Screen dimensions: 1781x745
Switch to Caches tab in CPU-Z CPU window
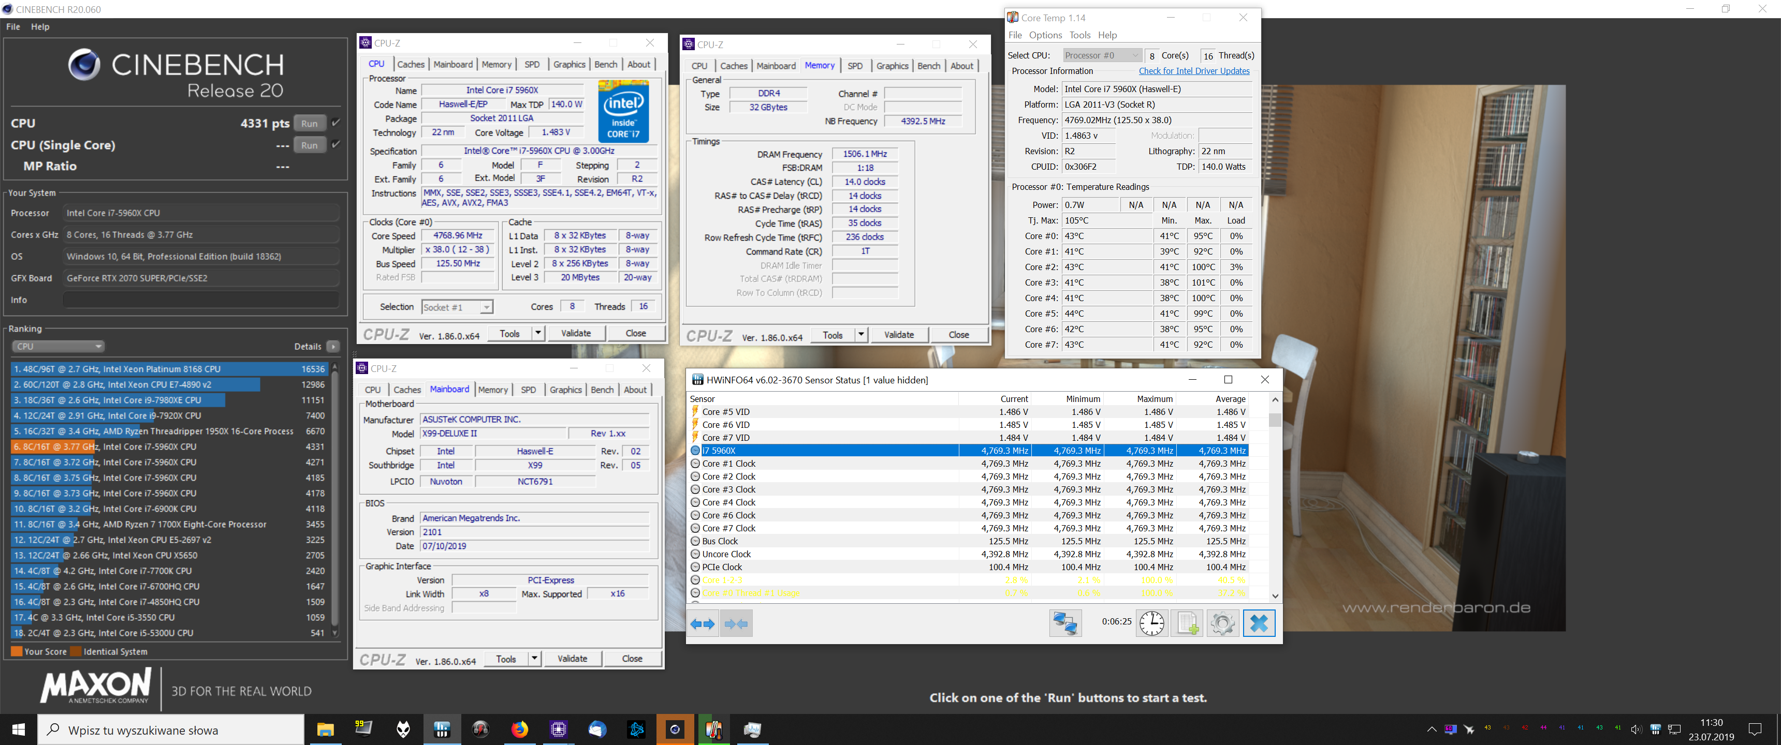(x=411, y=64)
